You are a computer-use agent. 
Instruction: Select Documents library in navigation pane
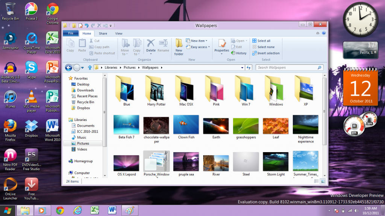point(85,125)
